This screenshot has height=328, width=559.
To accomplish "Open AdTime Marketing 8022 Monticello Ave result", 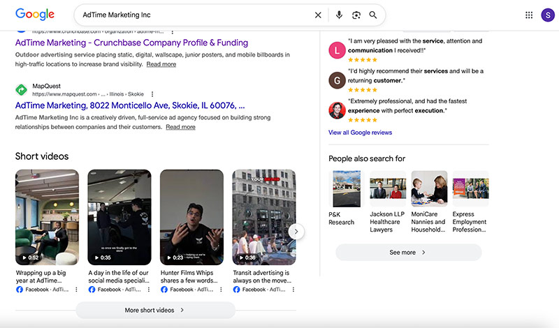I will click(x=130, y=105).
